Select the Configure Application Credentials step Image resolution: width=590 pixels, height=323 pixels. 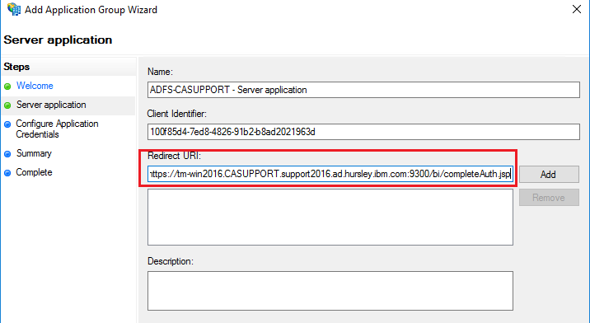coord(57,129)
